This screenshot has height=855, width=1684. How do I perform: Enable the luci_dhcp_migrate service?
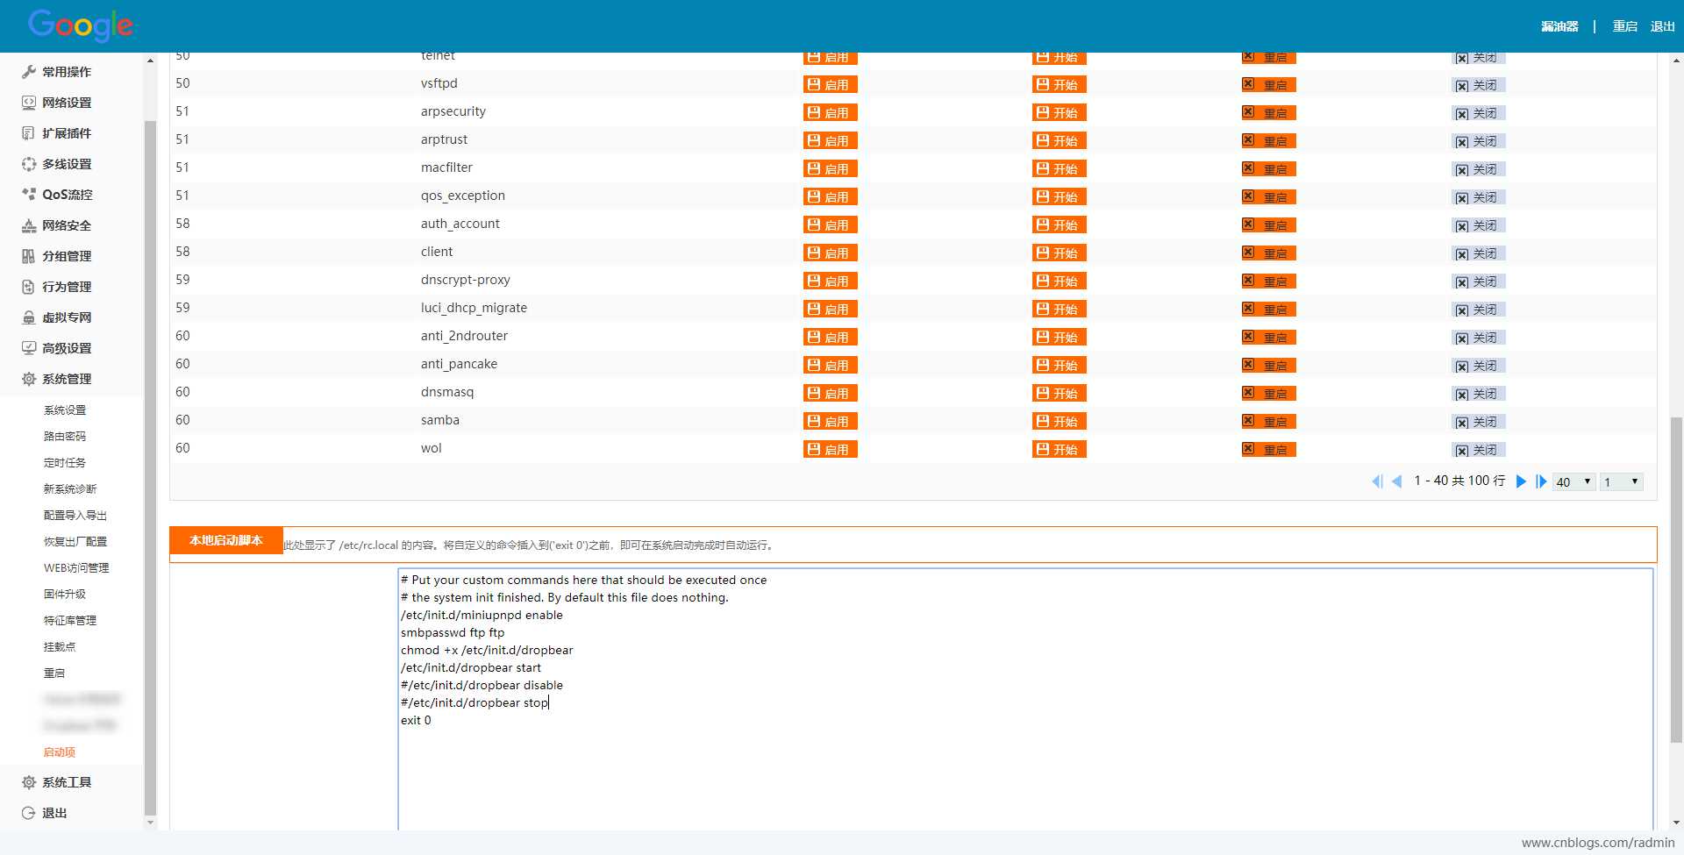[x=830, y=309]
